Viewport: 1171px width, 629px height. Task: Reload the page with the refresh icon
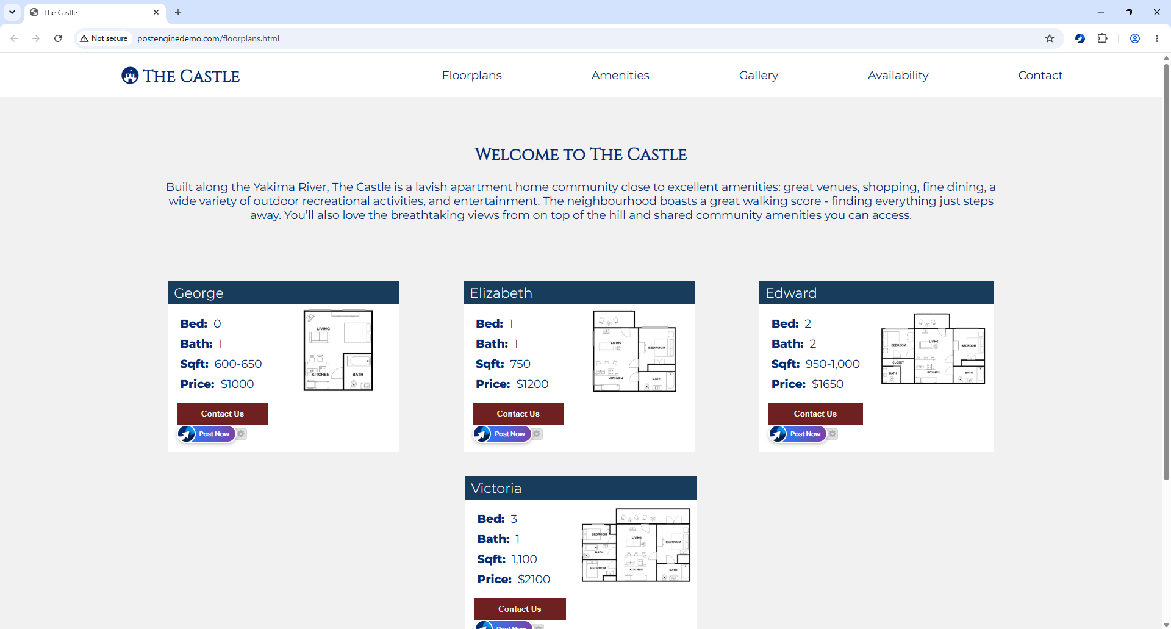pyautogui.click(x=58, y=38)
